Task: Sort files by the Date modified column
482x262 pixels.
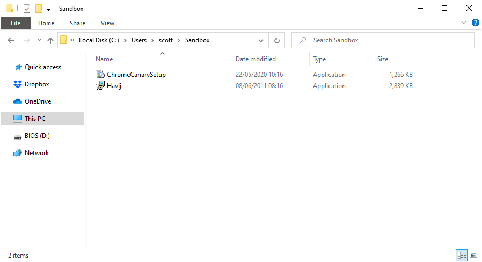Action: (255, 59)
